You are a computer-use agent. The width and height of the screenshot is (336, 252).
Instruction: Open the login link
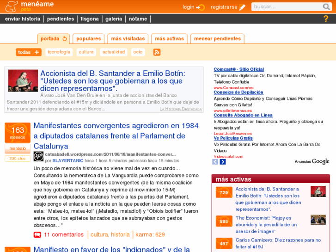189,7
